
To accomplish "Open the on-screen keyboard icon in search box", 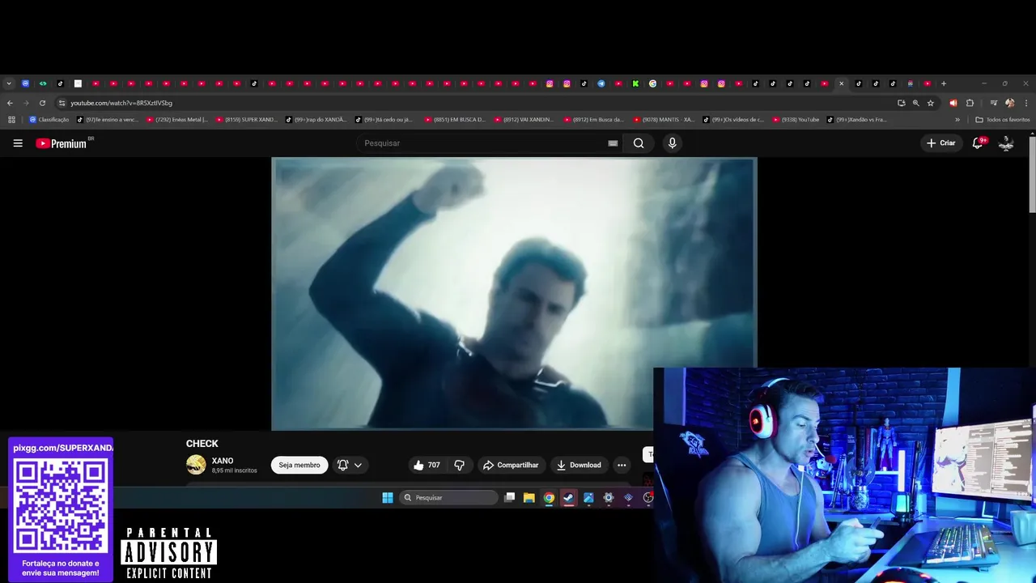I will tap(613, 143).
